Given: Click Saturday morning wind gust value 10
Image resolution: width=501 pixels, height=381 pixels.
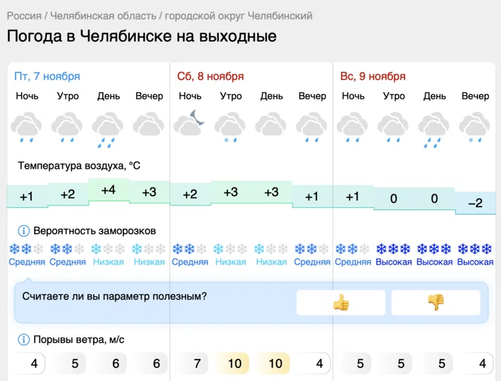Looking at the screenshot, I should [235, 363].
